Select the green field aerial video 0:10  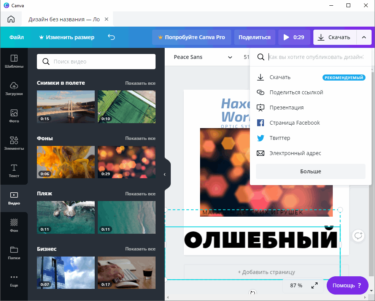[127, 107]
